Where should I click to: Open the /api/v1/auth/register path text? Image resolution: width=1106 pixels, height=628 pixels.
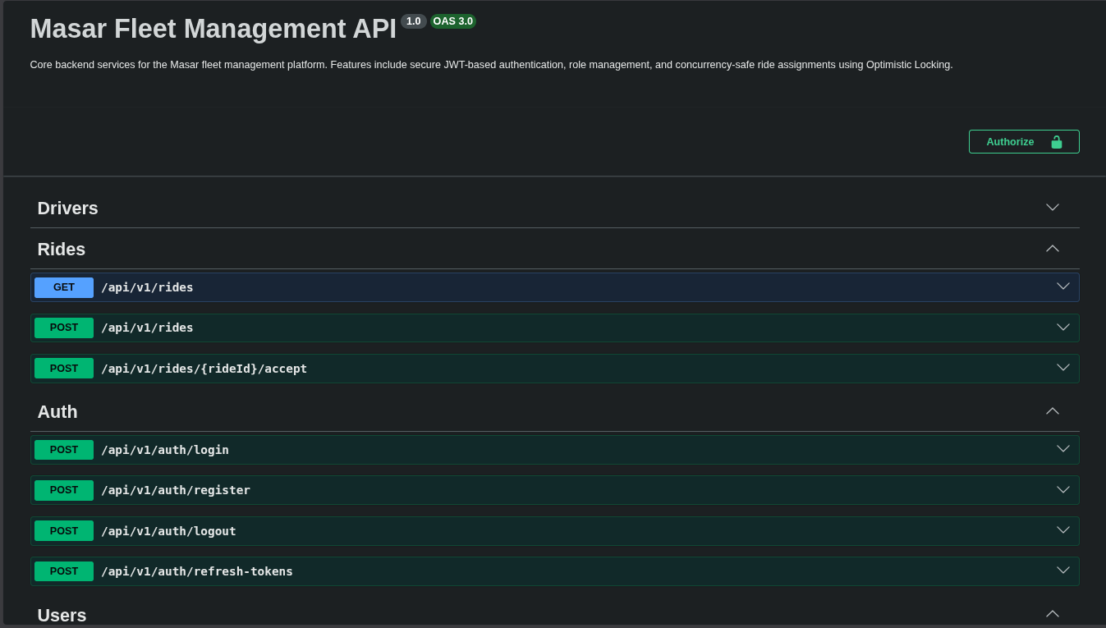coord(176,490)
